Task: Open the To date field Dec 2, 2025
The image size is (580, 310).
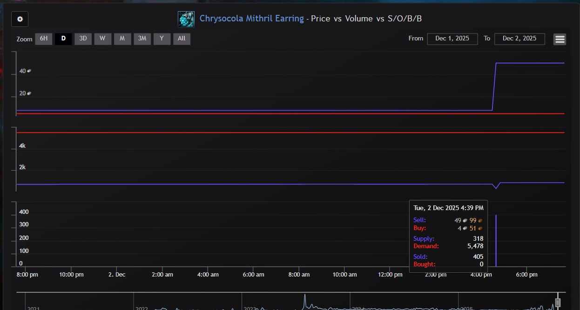Action: (519, 39)
